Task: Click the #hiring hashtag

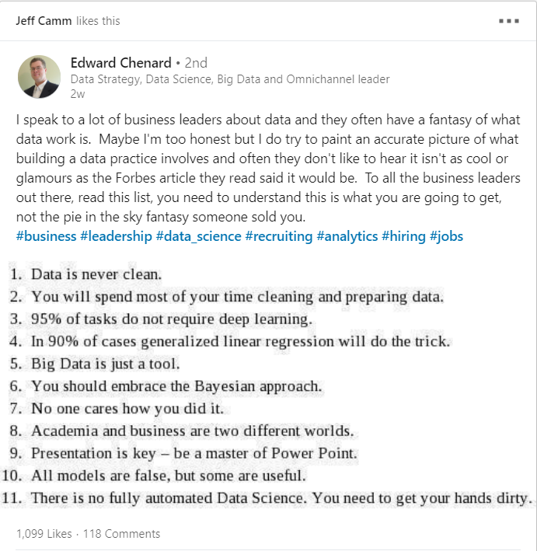Action: tap(403, 236)
